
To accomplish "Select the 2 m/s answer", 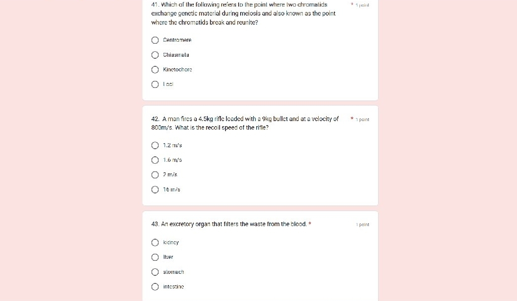I will pos(155,175).
